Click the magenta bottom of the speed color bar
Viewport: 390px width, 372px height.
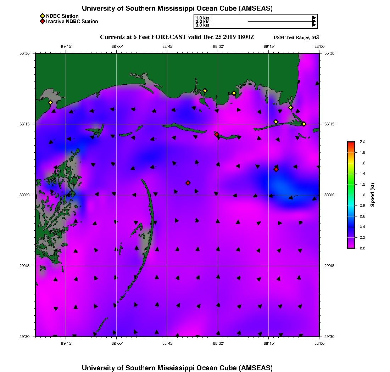click(351, 247)
